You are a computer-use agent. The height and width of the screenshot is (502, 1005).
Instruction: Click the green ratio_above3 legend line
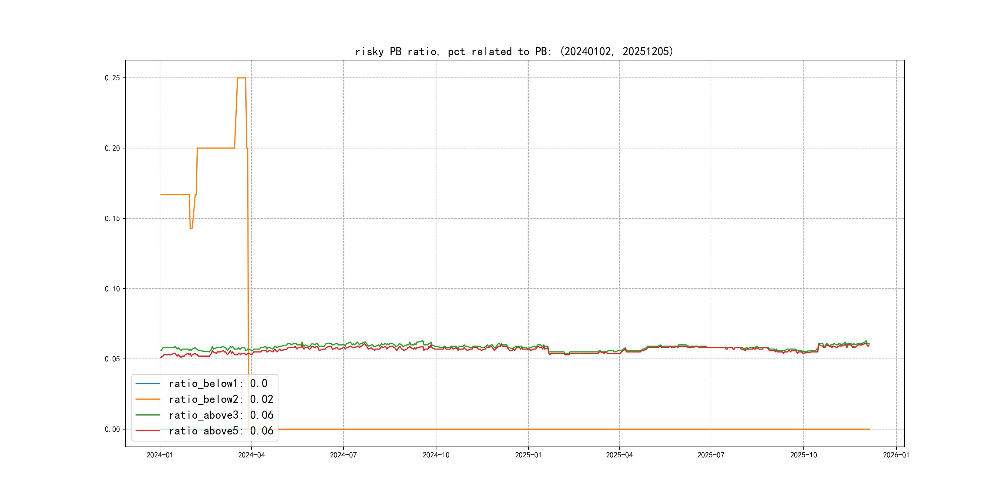[147, 415]
